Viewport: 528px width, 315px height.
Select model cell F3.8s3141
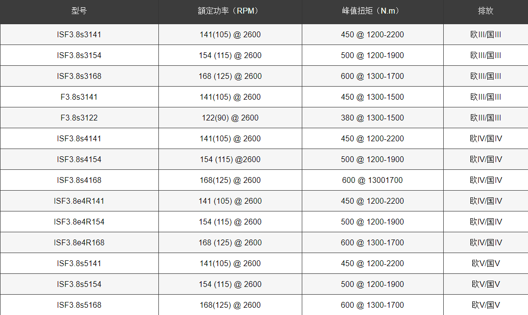point(79,97)
